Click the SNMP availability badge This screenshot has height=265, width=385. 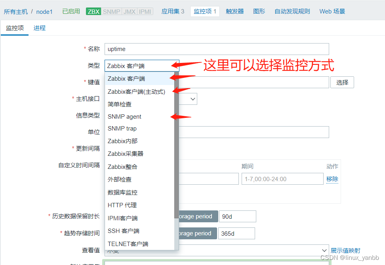coord(111,11)
